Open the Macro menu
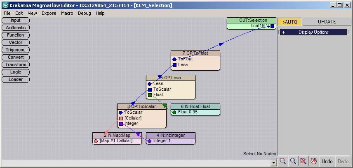 [67, 13]
